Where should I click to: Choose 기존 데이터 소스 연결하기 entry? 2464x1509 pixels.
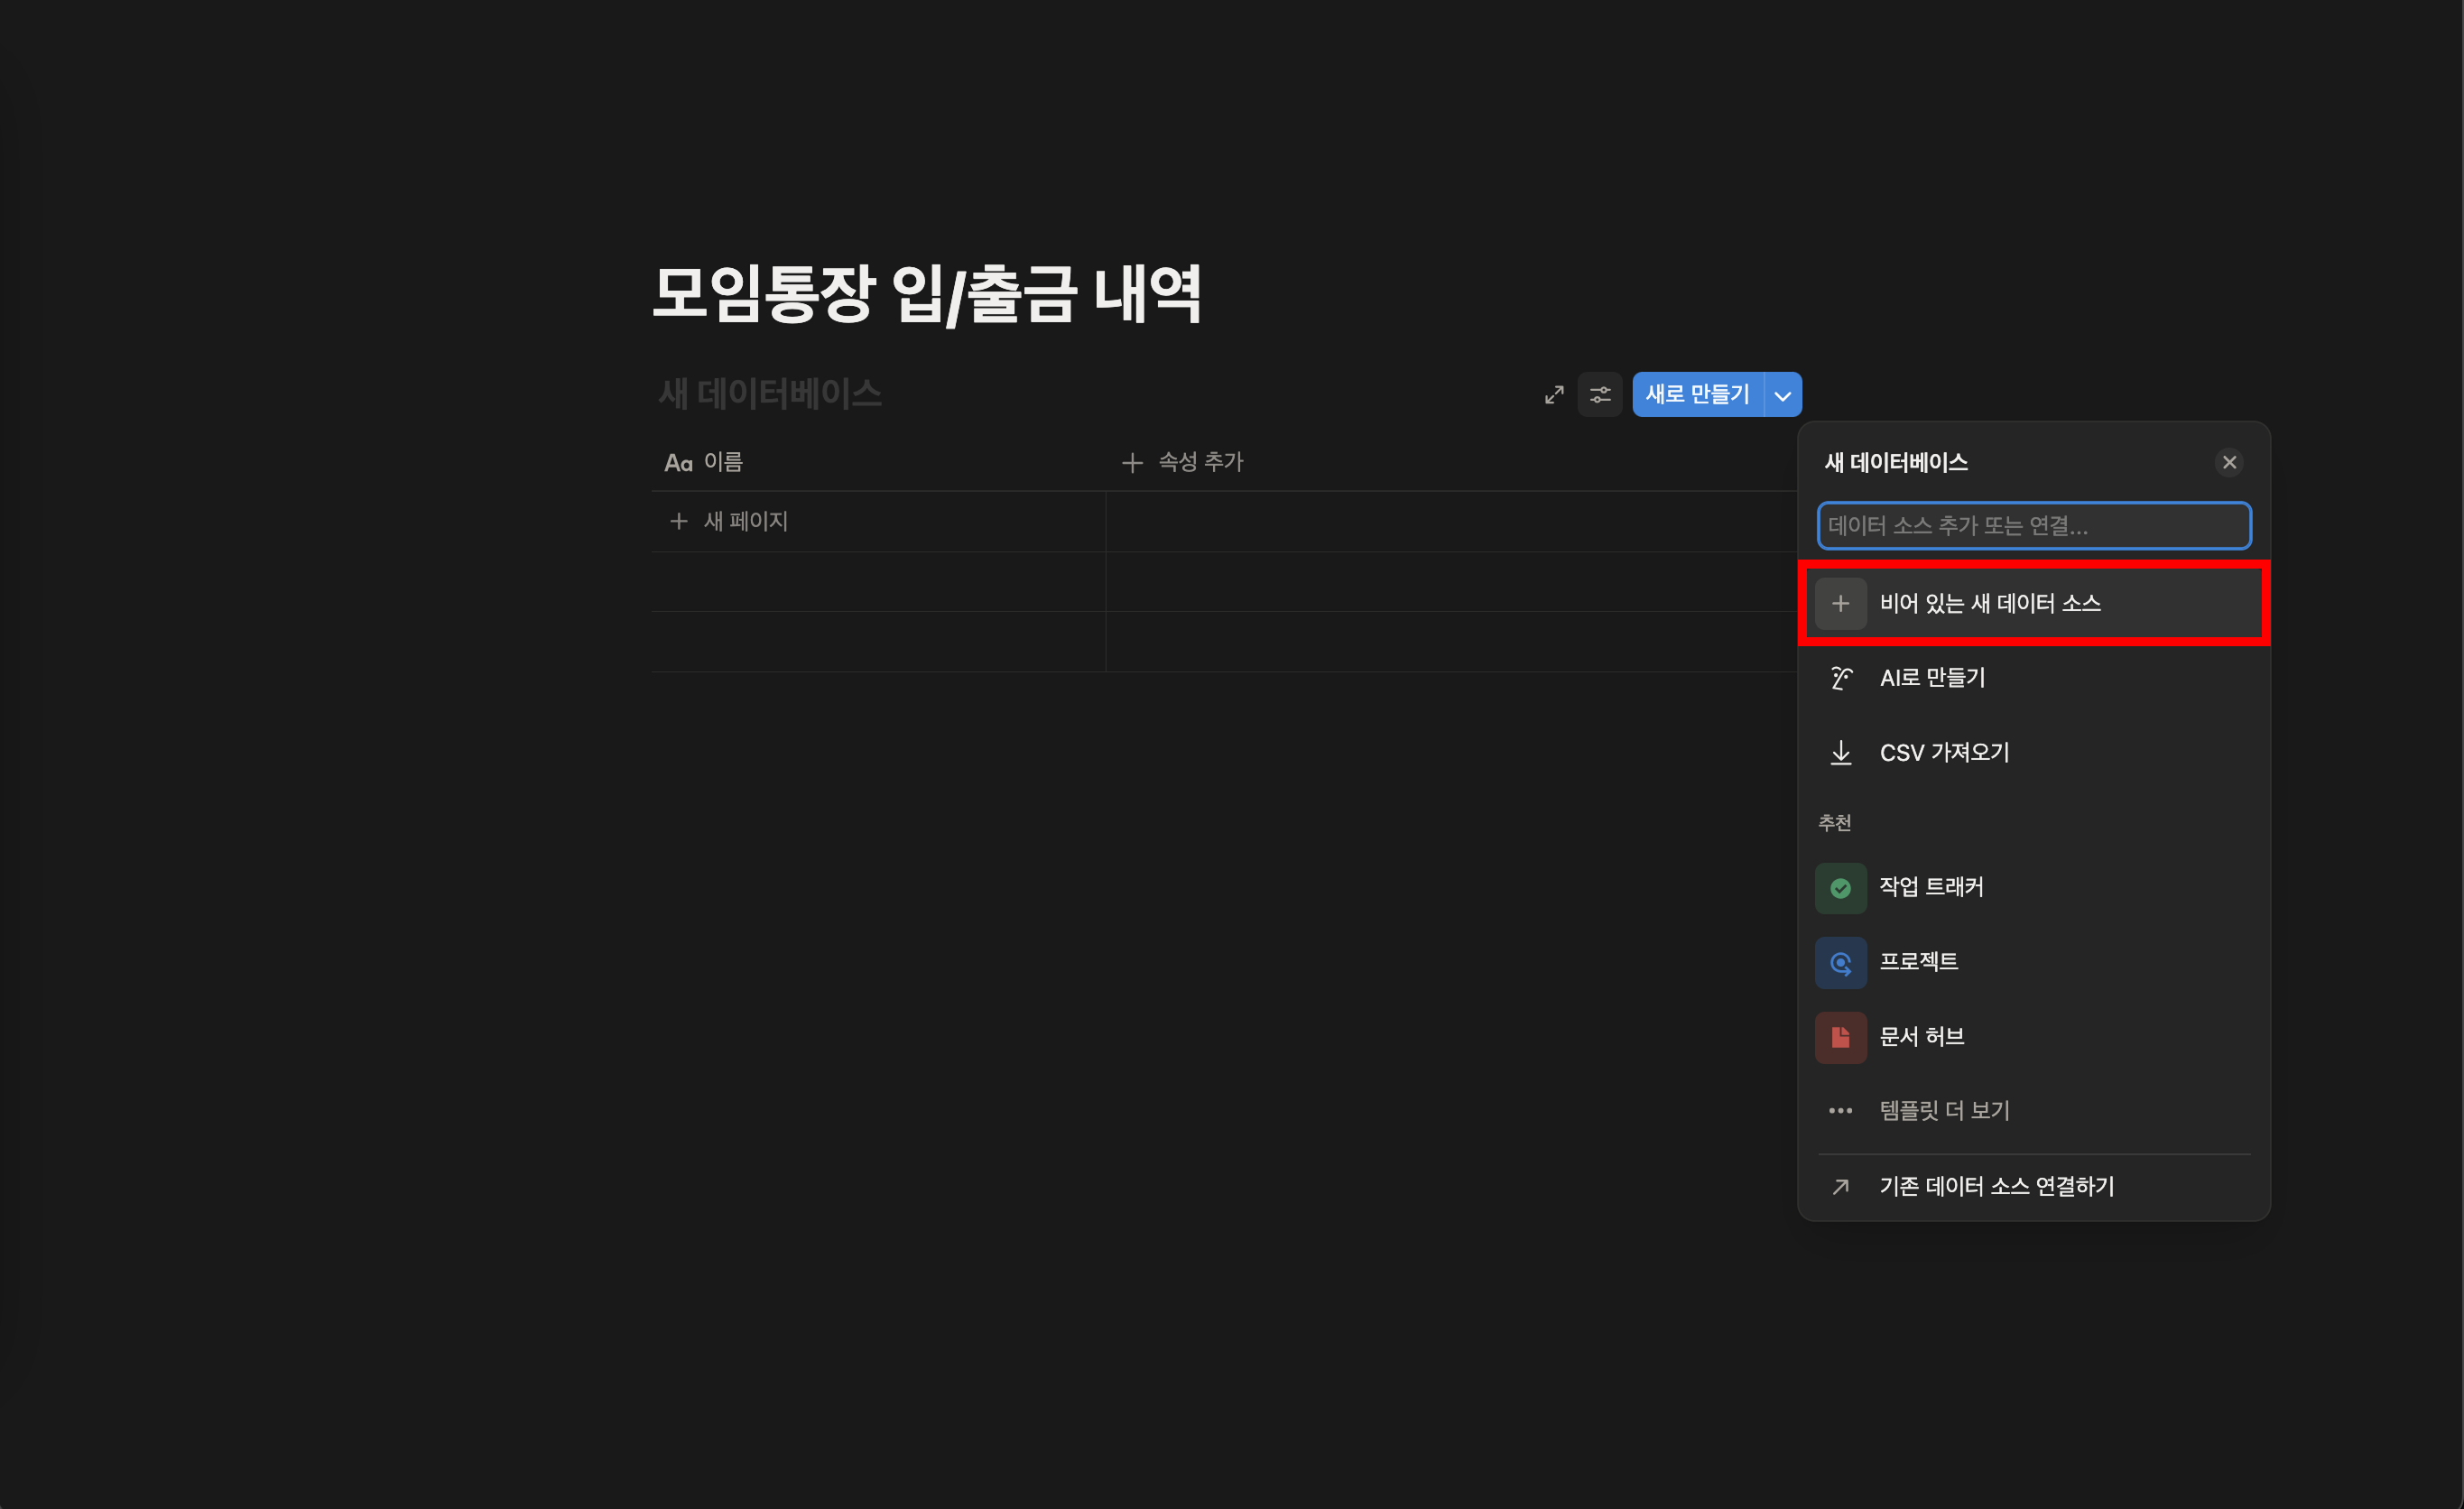coord(1996,1186)
